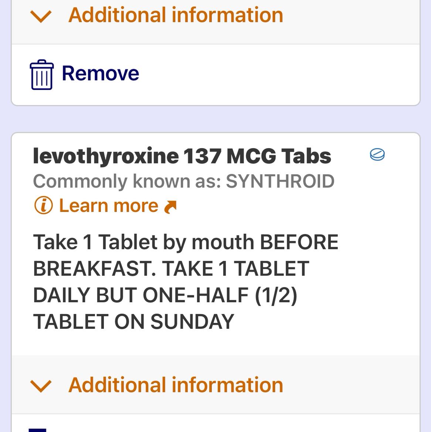Click the TABLET ON SUNDAY instruction line
Screen dimensions: 431x432
click(133, 321)
